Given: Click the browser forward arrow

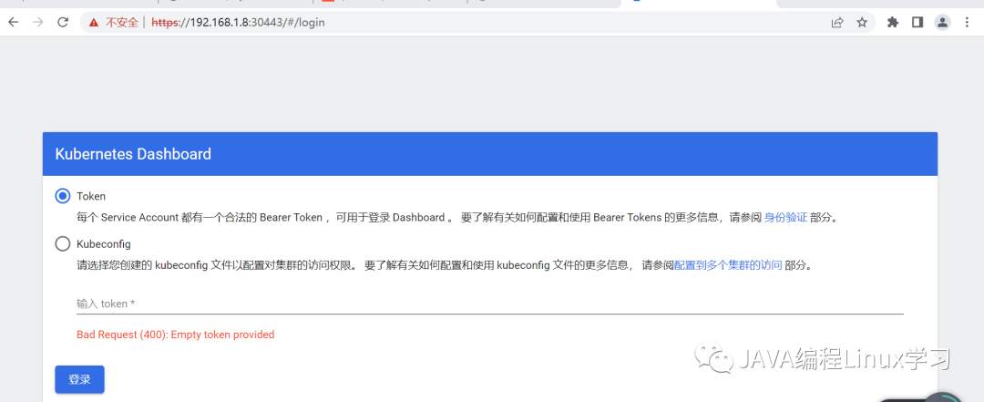Looking at the screenshot, I should point(38,23).
